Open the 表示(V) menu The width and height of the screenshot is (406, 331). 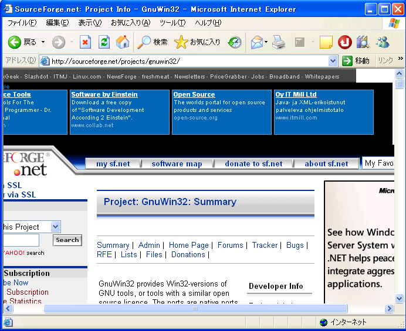coord(90,23)
